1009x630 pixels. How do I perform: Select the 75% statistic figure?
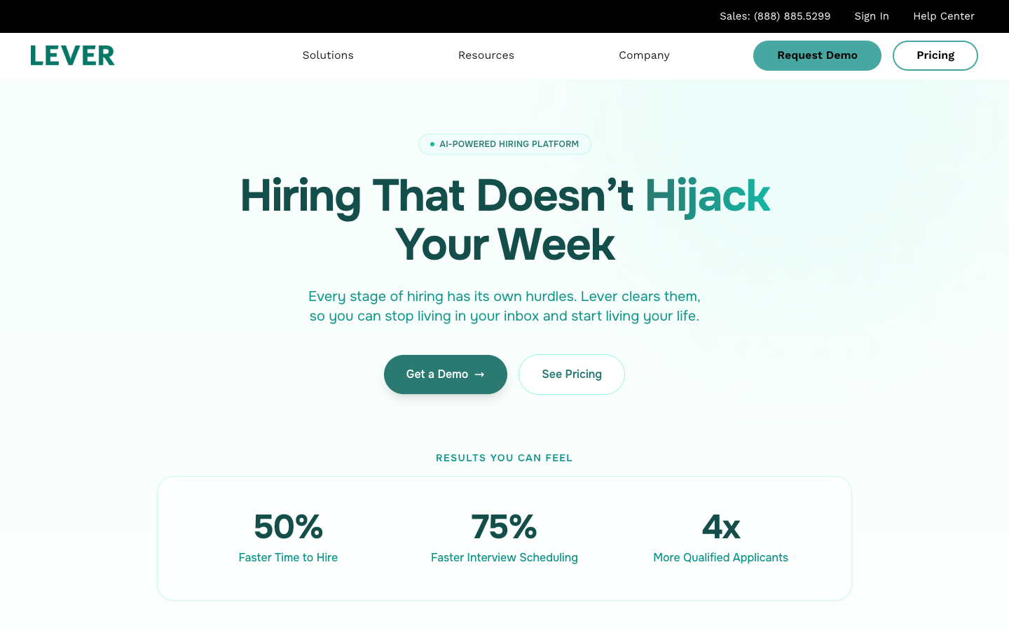(x=504, y=526)
